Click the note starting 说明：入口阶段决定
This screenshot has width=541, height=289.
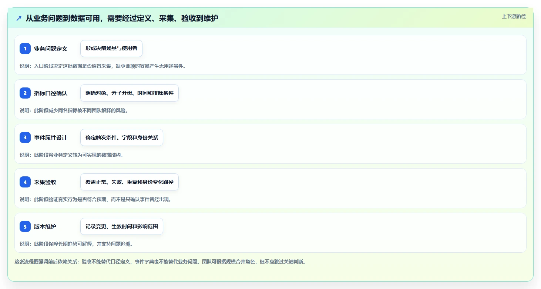click(x=103, y=66)
